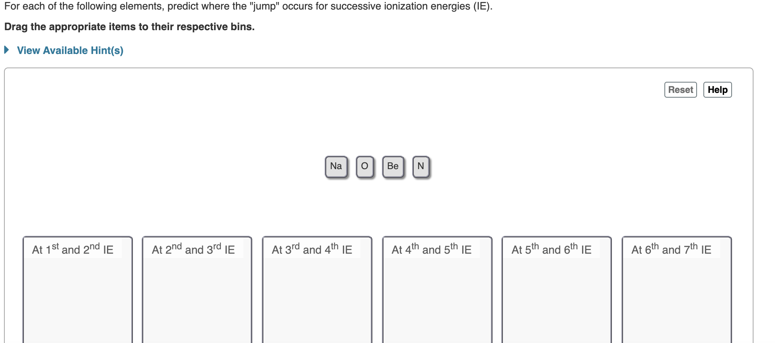The image size is (775, 343).
Task: Select the O element tile
Action: tap(365, 166)
